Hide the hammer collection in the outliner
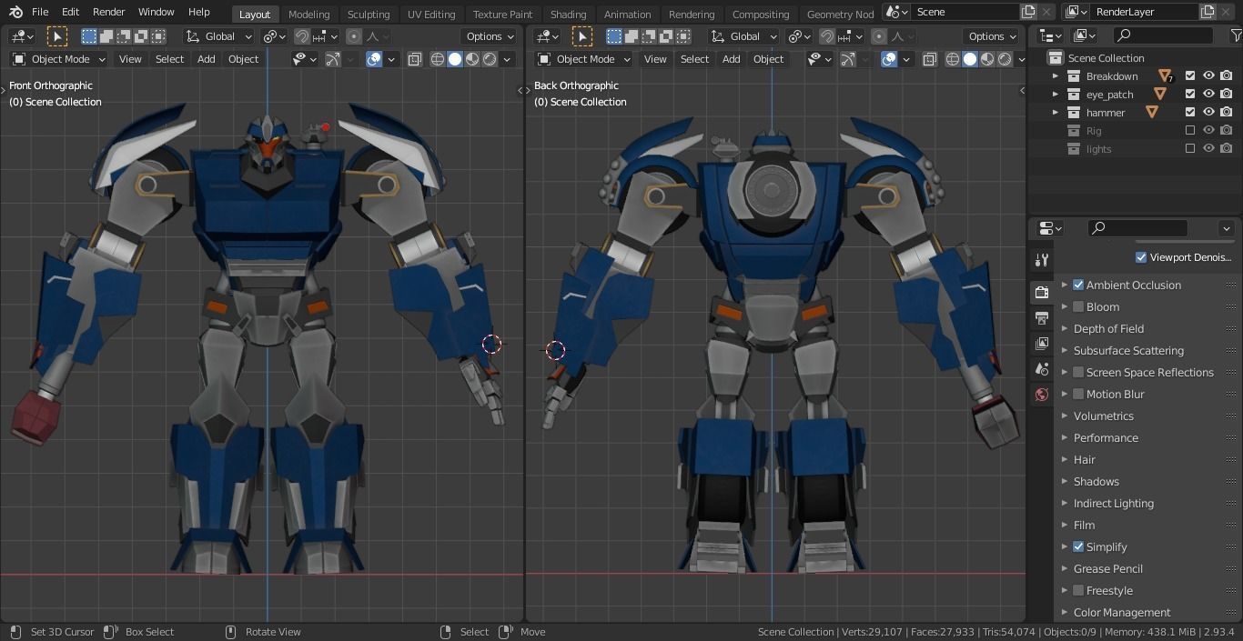This screenshot has height=641, width=1243. tap(1208, 112)
